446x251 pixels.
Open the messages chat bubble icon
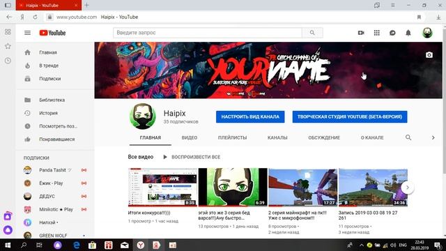pos(392,33)
